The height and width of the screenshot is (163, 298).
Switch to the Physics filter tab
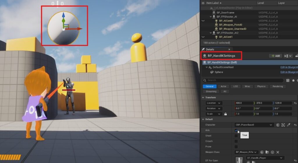click(x=261, y=86)
